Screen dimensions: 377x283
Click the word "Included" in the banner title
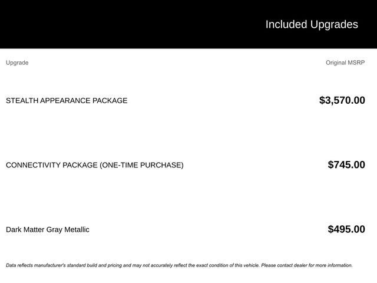tap(286, 24)
